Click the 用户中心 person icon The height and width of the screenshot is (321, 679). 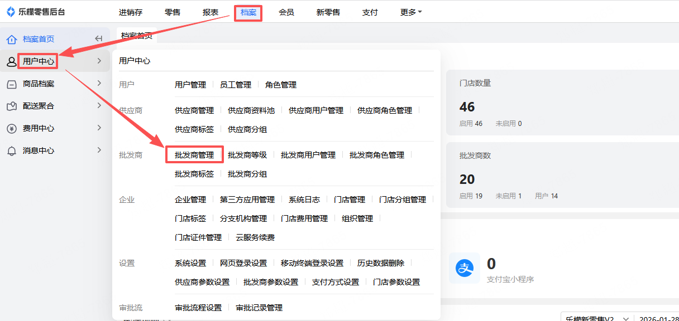[12, 61]
